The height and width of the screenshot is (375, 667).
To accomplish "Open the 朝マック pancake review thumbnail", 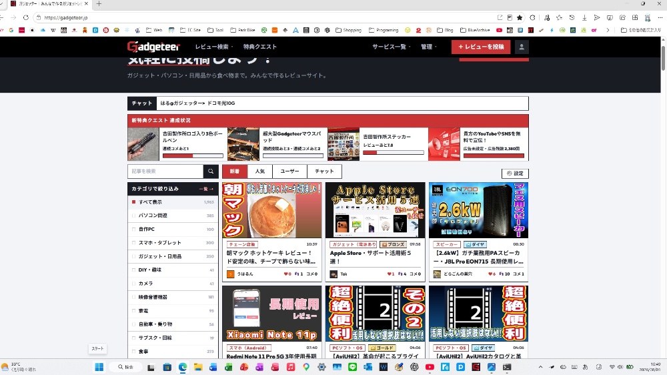I will pyautogui.click(x=272, y=210).
